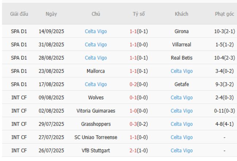Click the "Tỷ số" column header
The width and height of the screenshot is (237, 161).
pos(139,14)
